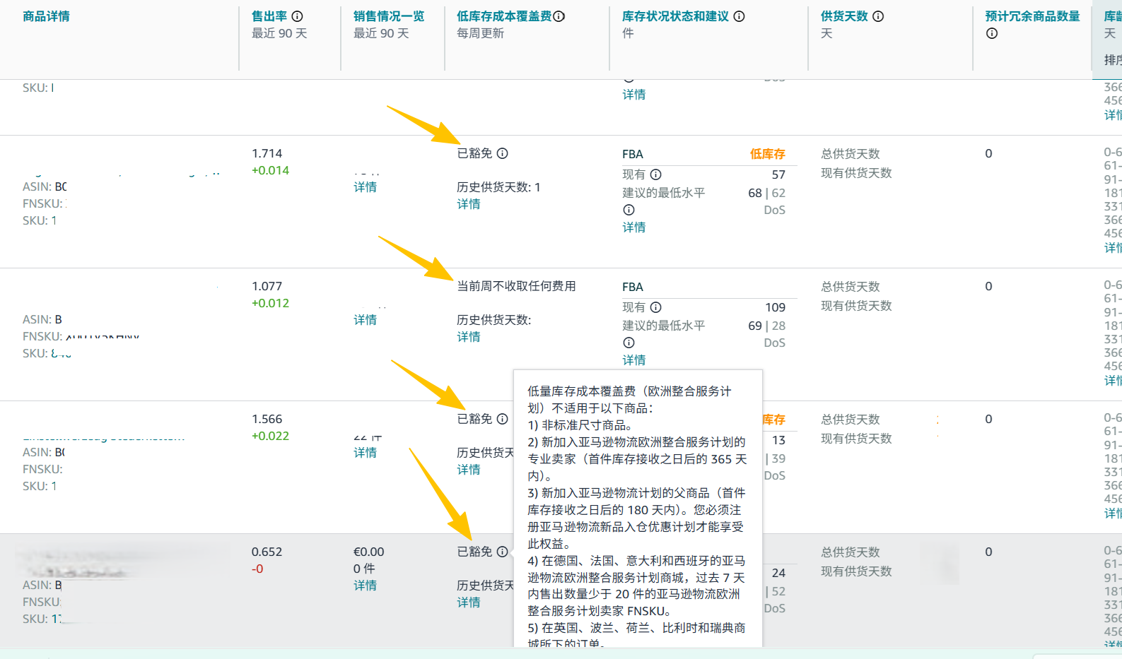Image resolution: width=1122 pixels, height=659 pixels.
Task: Click the info icon beside 售出率 header
Action: coord(298,16)
